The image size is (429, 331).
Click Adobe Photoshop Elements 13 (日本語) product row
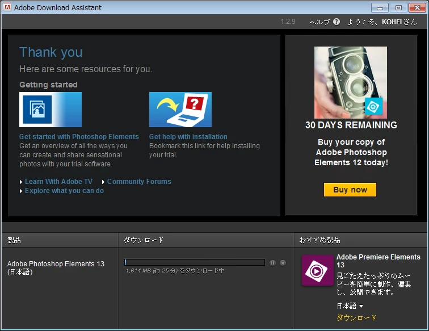coord(56,268)
